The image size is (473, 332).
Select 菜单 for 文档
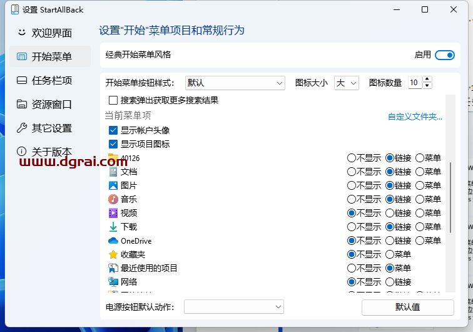(420, 172)
